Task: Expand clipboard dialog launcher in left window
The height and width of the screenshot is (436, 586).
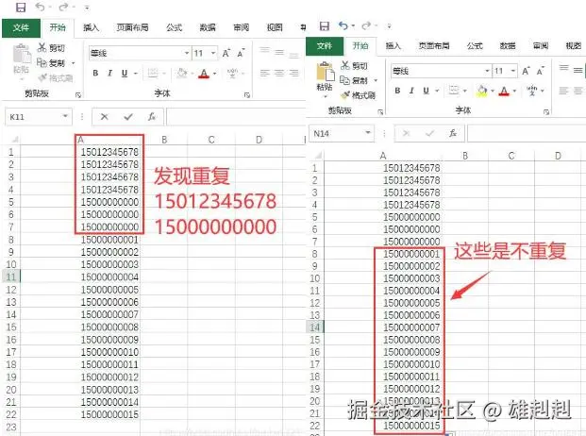Action: (78, 95)
